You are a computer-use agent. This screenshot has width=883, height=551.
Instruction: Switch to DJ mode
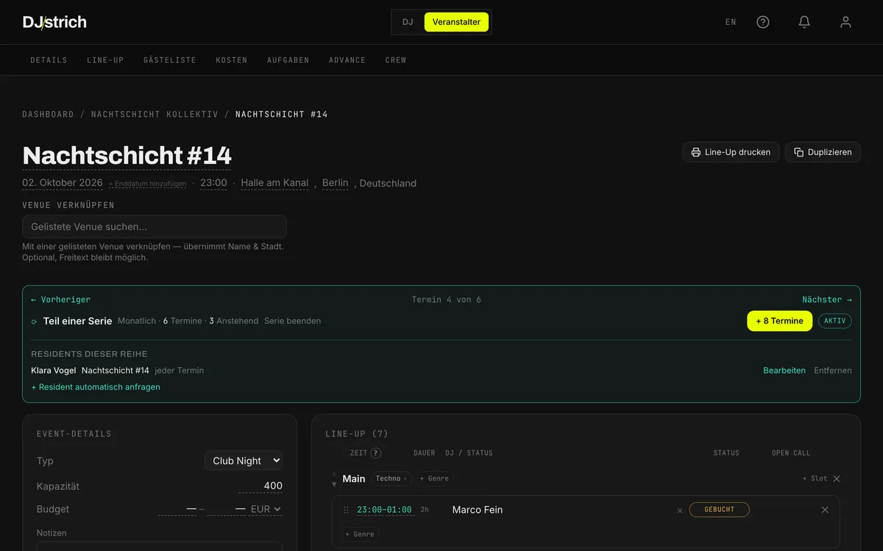(x=408, y=22)
